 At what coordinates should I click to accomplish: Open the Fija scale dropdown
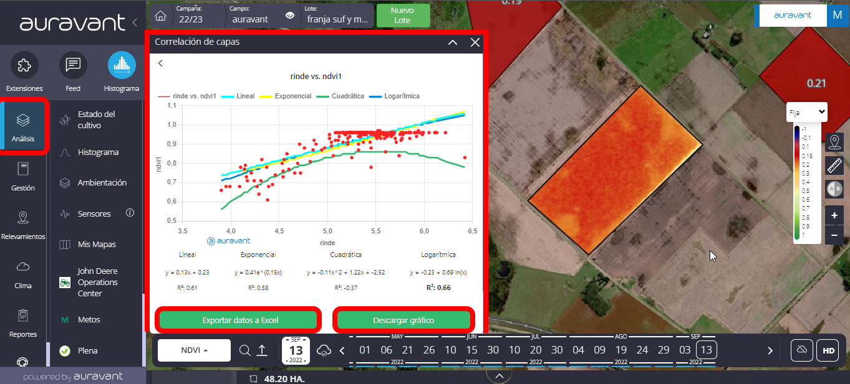click(807, 113)
